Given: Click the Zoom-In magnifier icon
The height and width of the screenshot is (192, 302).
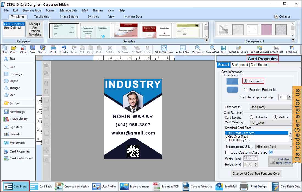Looking at the screenshot, I should pyautogui.click(x=198, y=49).
